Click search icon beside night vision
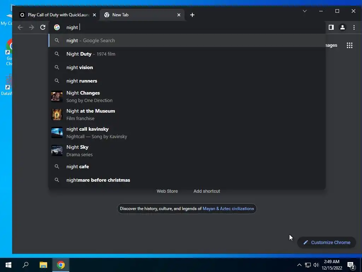 coord(57,67)
